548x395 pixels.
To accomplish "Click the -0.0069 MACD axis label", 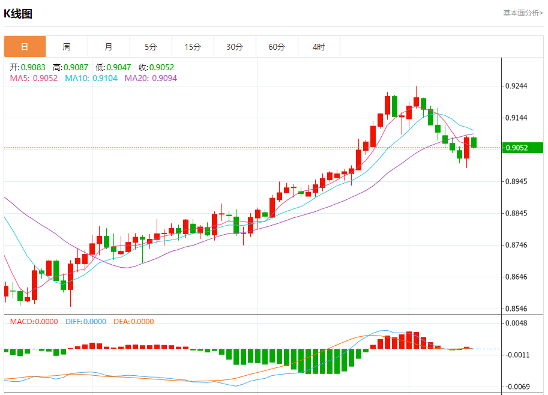I will pyautogui.click(x=517, y=387).
